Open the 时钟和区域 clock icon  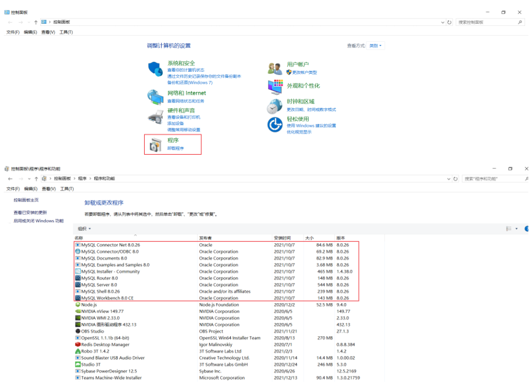(x=274, y=106)
